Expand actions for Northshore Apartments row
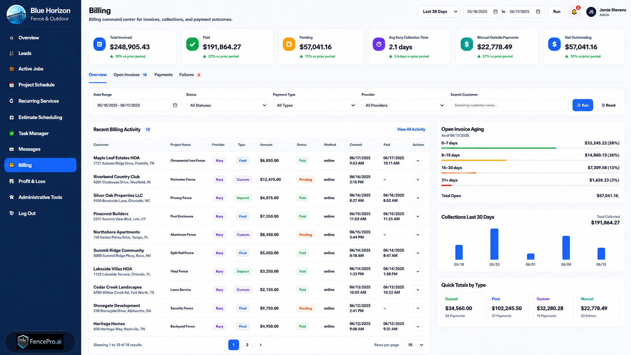This screenshot has width=631, height=355. click(418, 235)
